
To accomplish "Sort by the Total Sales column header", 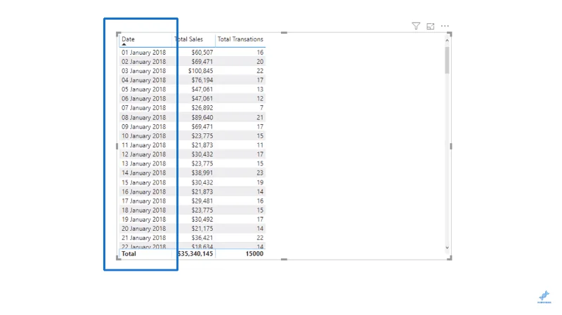I will (x=189, y=39).
